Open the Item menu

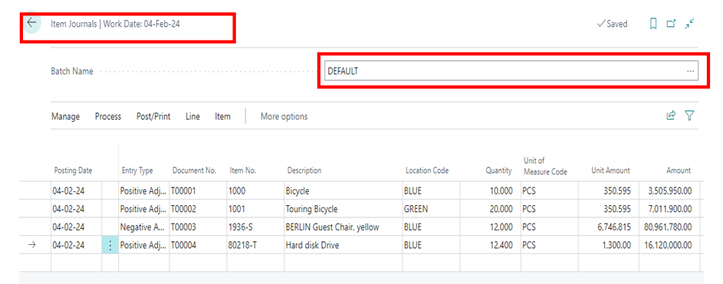point(222,116)
